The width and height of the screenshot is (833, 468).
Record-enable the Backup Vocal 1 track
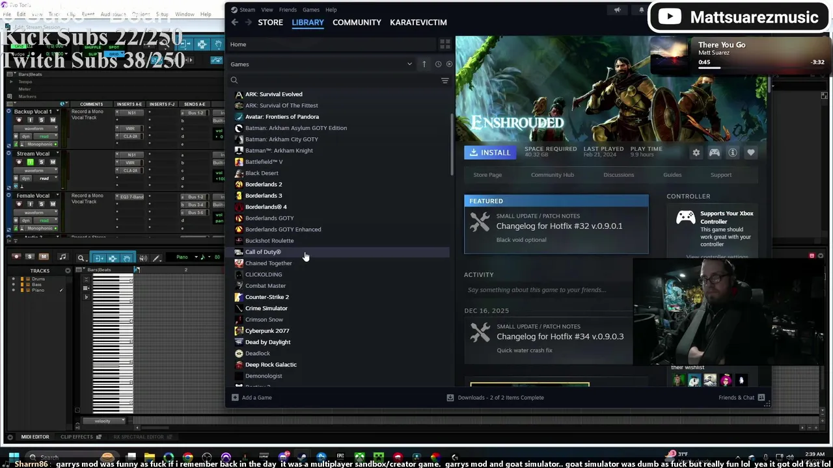pos(18,120)
